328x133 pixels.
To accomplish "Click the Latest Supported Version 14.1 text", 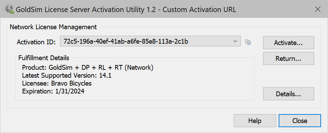I will (67, 75).
